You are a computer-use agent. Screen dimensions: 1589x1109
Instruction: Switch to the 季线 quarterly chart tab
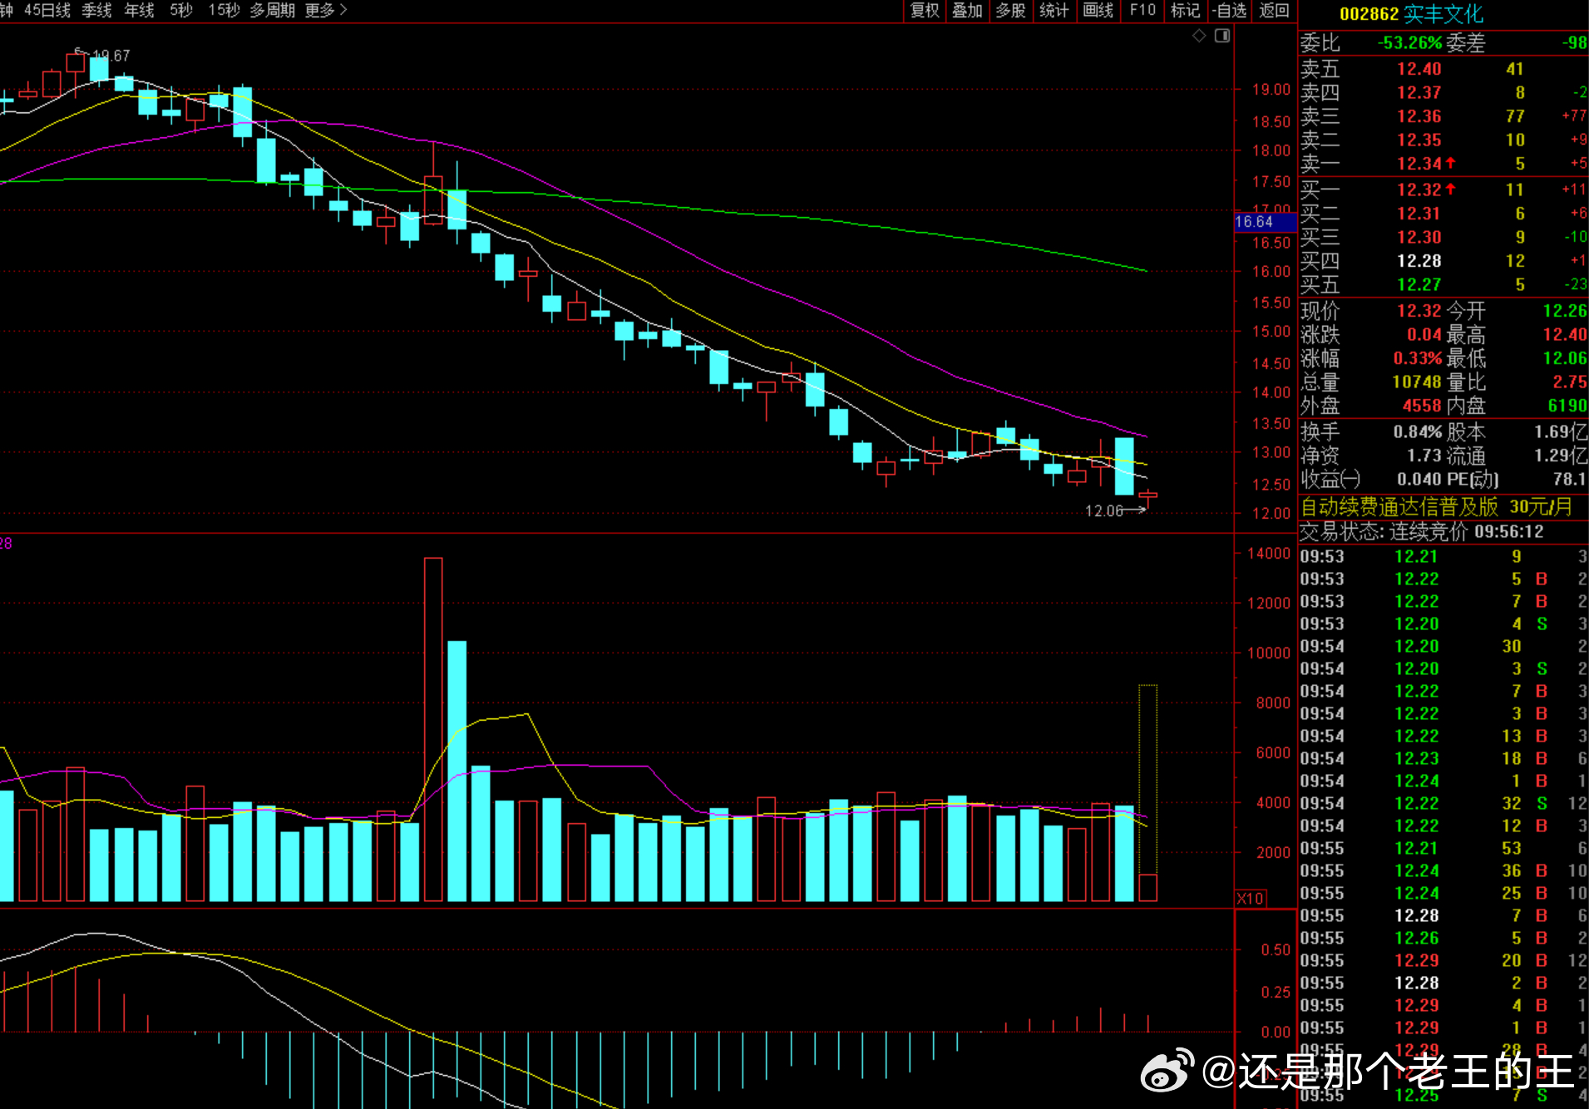(96, 10)
